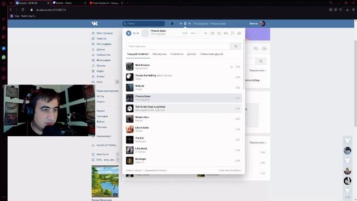
Task: Click Очистить плейлист at the popup bottom
Action: [x=230, y=170]
